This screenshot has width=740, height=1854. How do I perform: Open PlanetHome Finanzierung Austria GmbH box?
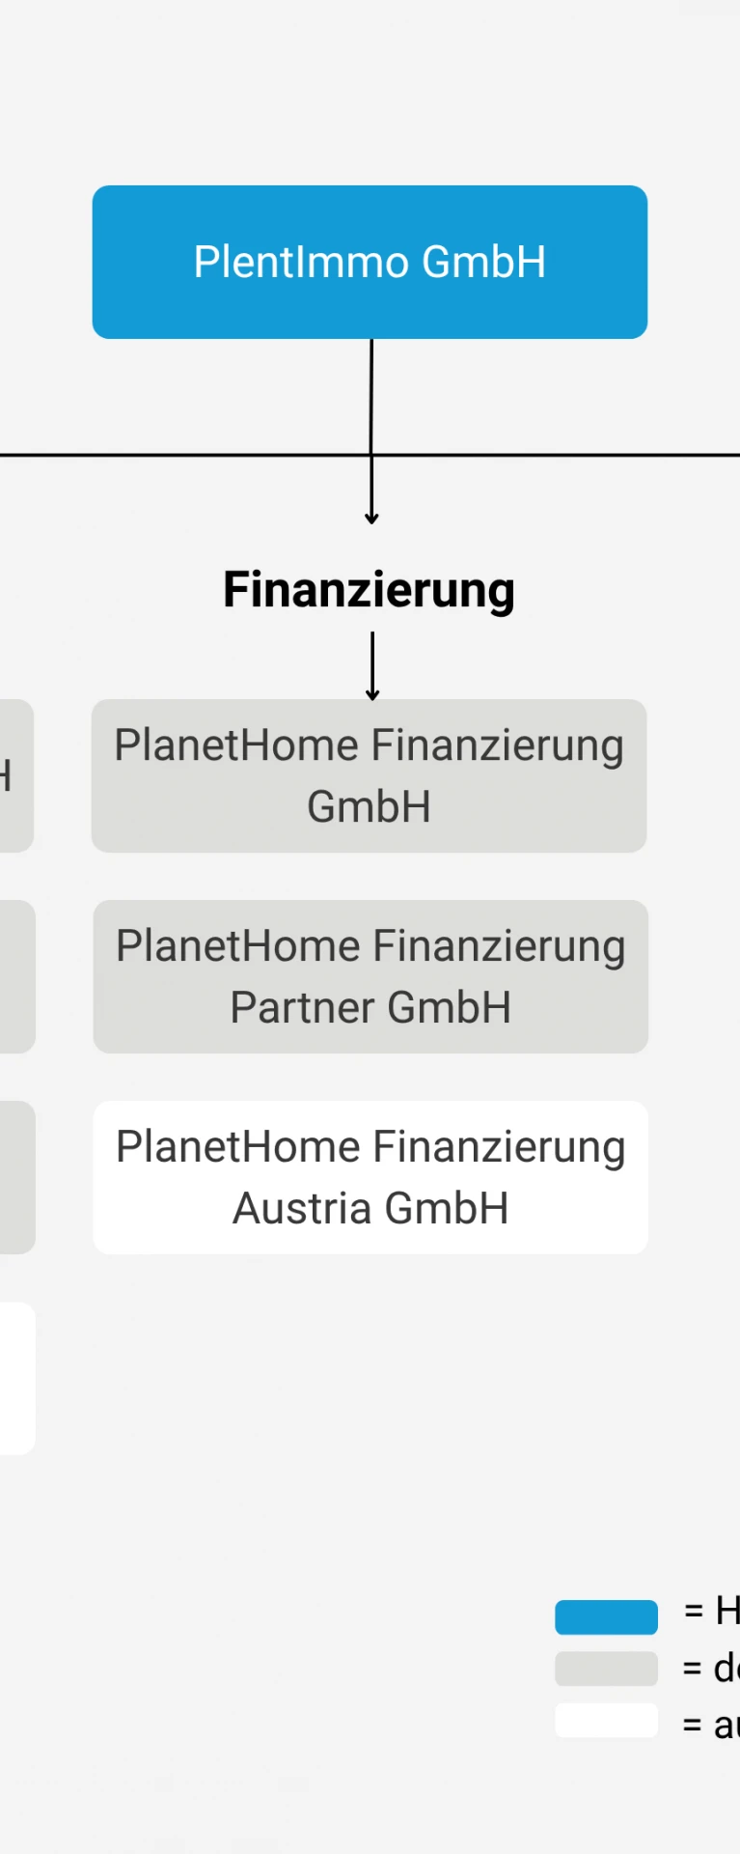pyautogui.click(x=370, y=1177)
